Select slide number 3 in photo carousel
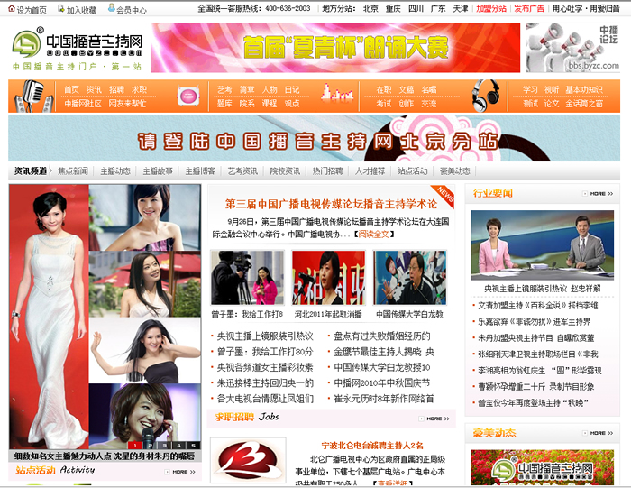This screenshot has height=488, width=631. click(164, 446)
